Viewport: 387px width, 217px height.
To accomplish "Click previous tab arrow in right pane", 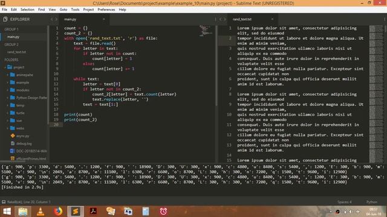I will 221,19.
